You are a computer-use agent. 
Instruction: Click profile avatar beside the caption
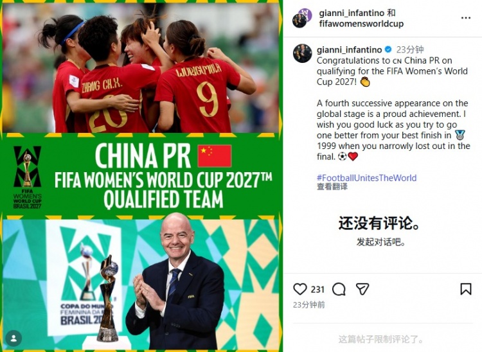coord(303,53)
